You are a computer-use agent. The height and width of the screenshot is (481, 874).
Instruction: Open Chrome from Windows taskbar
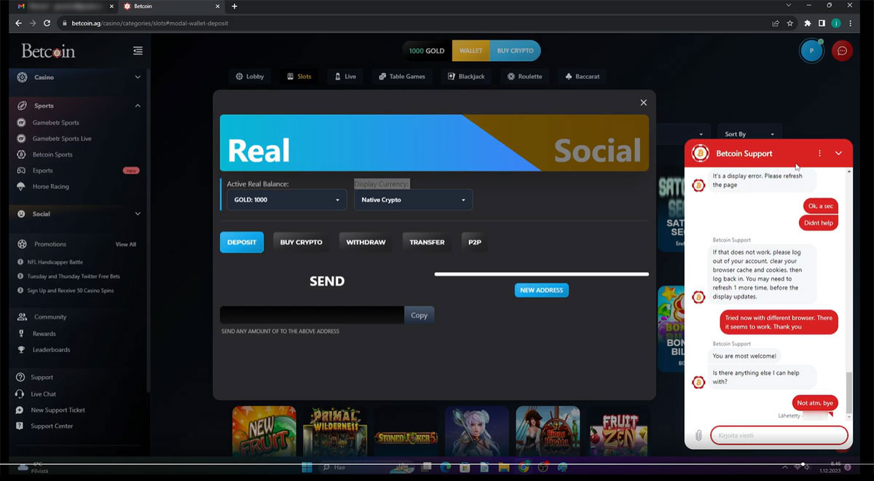[524, 466]
